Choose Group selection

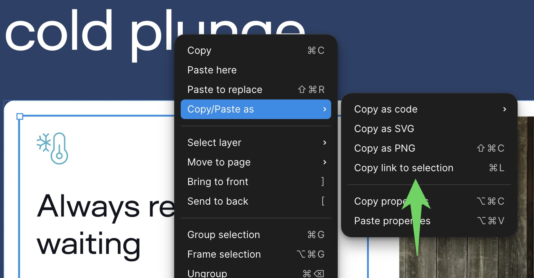(224, 234)
